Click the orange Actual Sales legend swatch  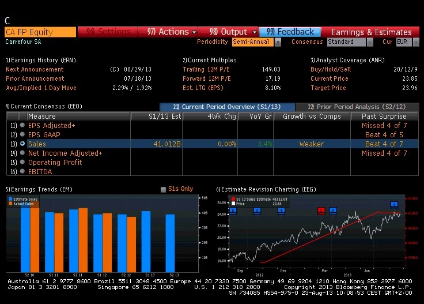(10, 203)
